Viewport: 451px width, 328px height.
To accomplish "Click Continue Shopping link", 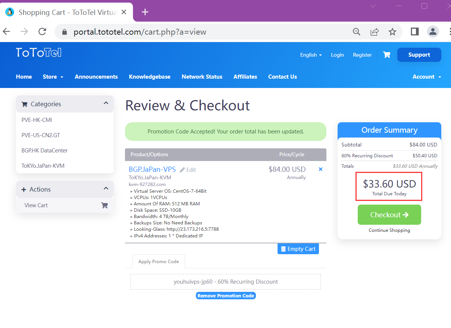I will click(x=389, y=230).
